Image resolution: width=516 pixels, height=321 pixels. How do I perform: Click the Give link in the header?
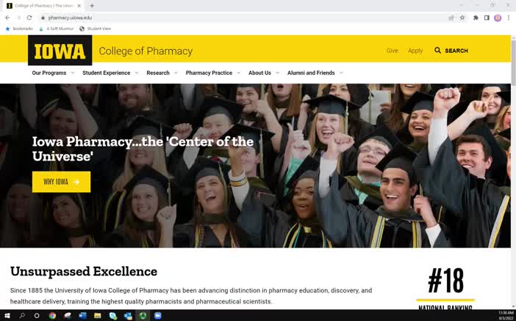[x=393, y=51]
